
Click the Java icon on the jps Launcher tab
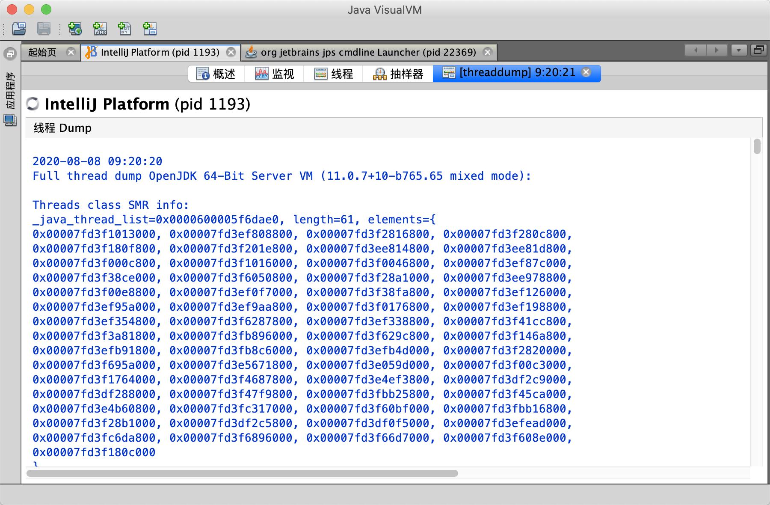(251, 52)
